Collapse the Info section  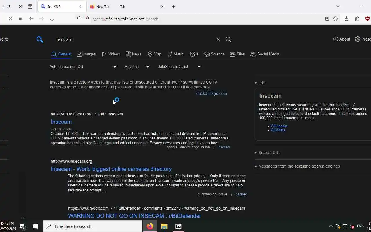[x=260, y=83]
